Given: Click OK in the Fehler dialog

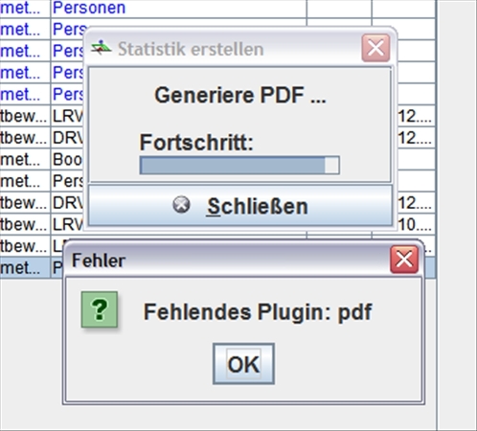Looking at the screenshot, I should pos(243,364).
